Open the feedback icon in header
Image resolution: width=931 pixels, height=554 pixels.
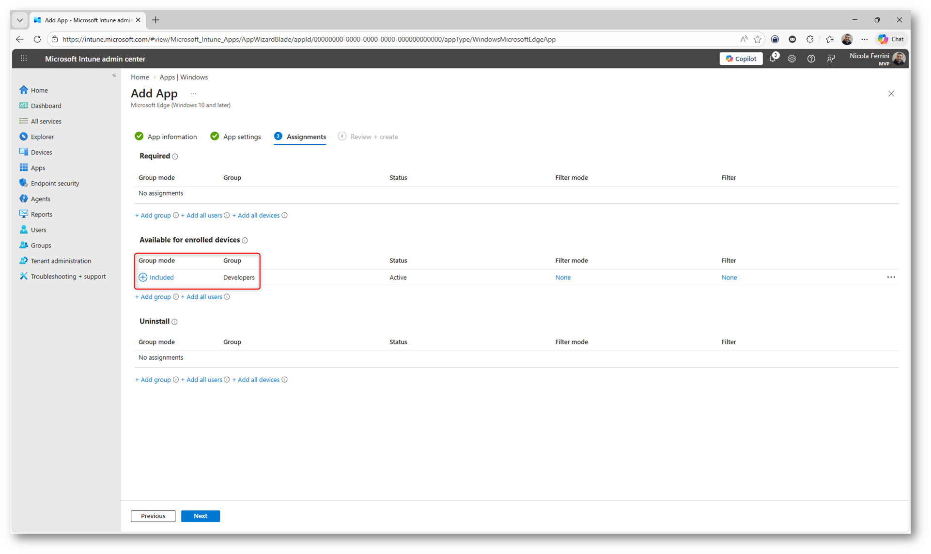click(830, 59)
